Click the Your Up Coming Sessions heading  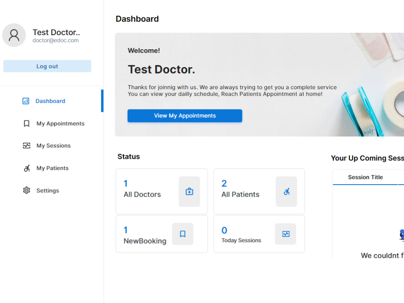pos(367,158)
